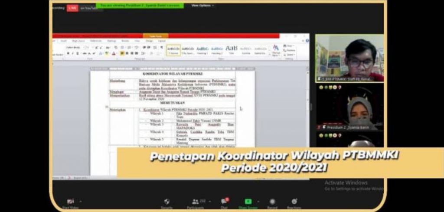This screenshot has width=444, height=212.
Task: Open video settings arrow beside Start Video
Action: [x=81, y=202]
